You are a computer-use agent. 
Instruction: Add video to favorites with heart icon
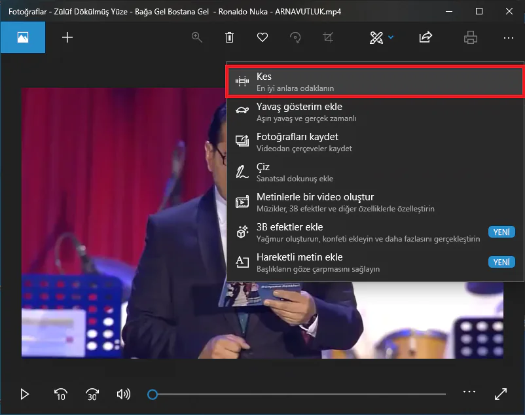262,37
